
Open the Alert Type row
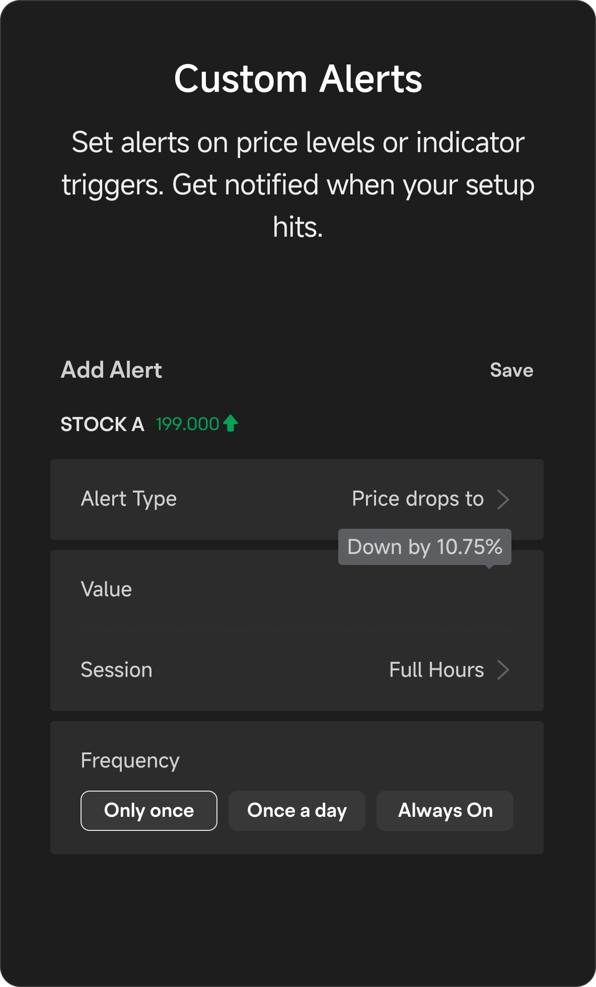pos(297,500)
